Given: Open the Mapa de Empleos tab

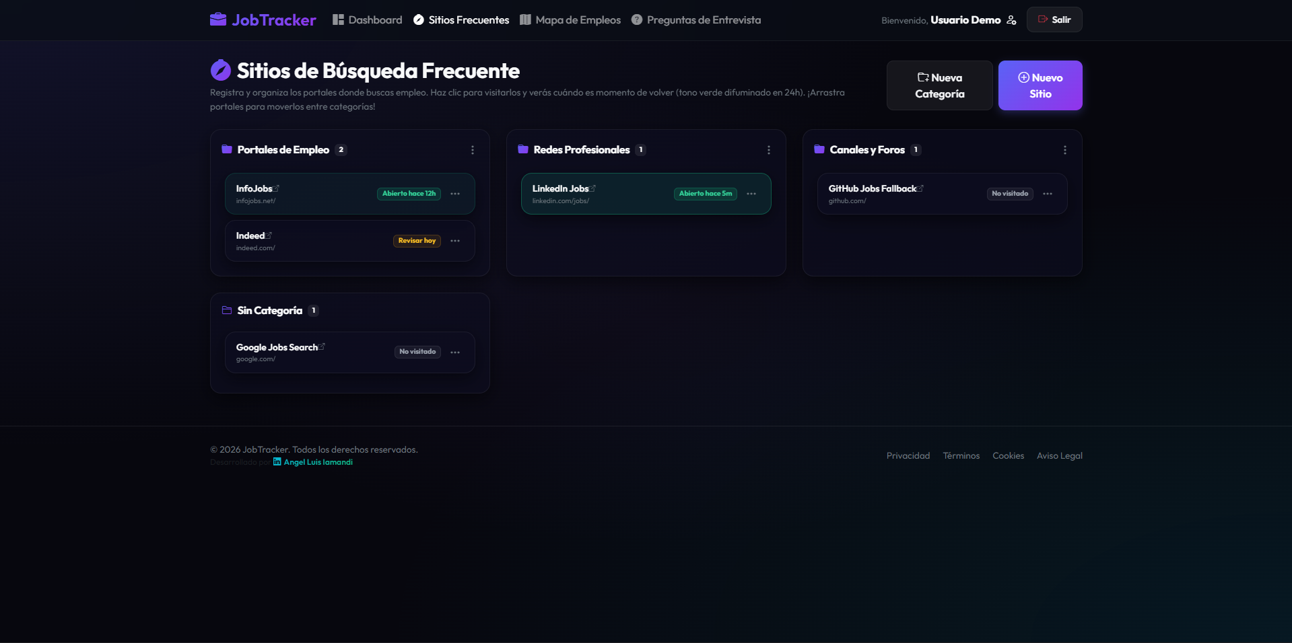Looking at the screenshot, I should point(570,20).
